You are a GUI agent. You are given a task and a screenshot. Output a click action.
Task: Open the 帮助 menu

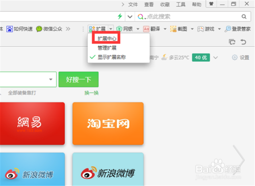click(196, 5)
